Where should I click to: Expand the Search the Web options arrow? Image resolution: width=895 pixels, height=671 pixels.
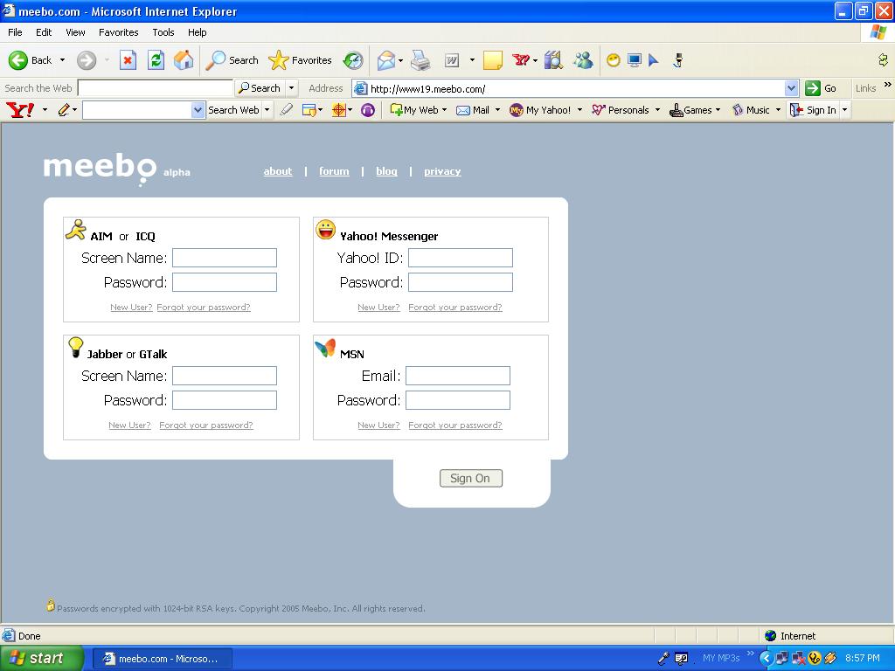click(291, 88)
